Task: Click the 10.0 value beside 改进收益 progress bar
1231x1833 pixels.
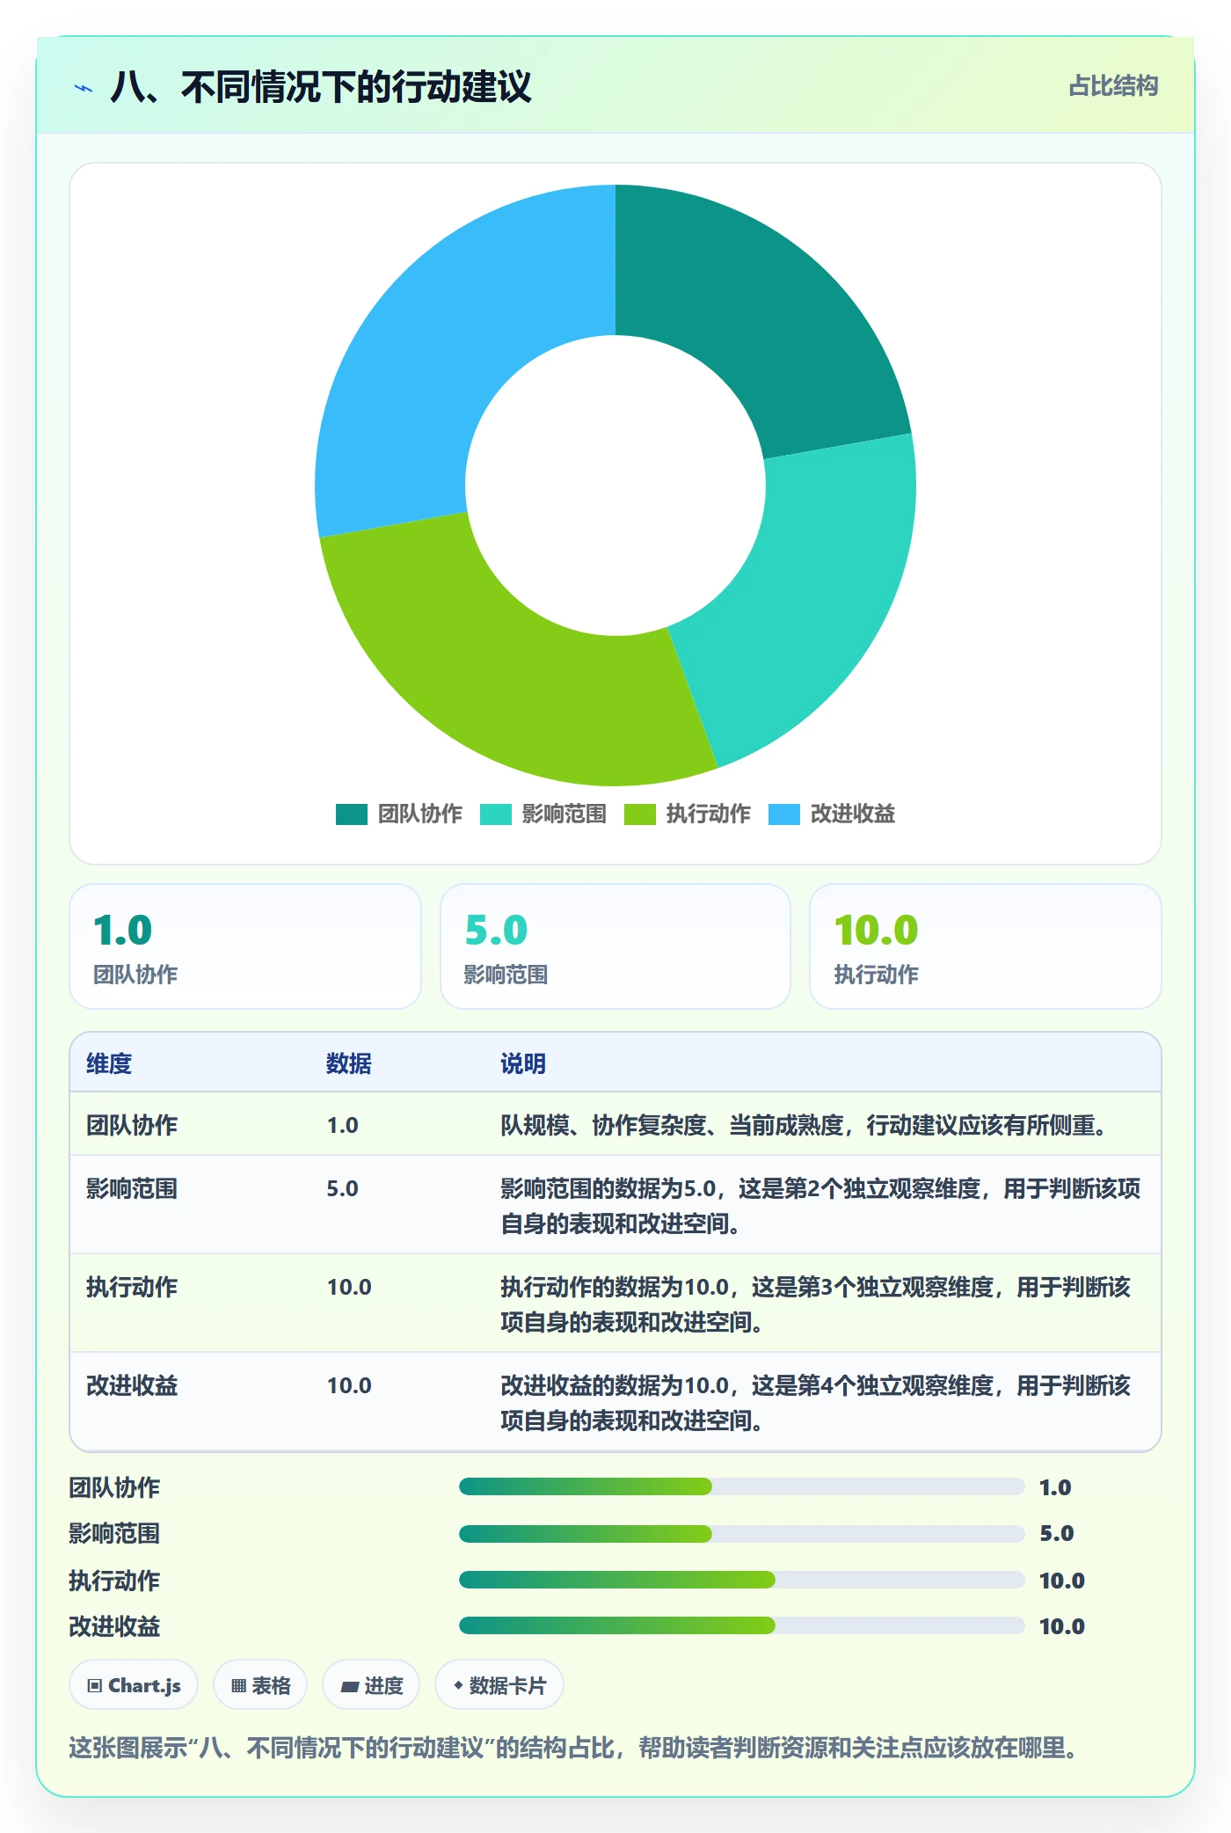Action: pos(1062,1626)
